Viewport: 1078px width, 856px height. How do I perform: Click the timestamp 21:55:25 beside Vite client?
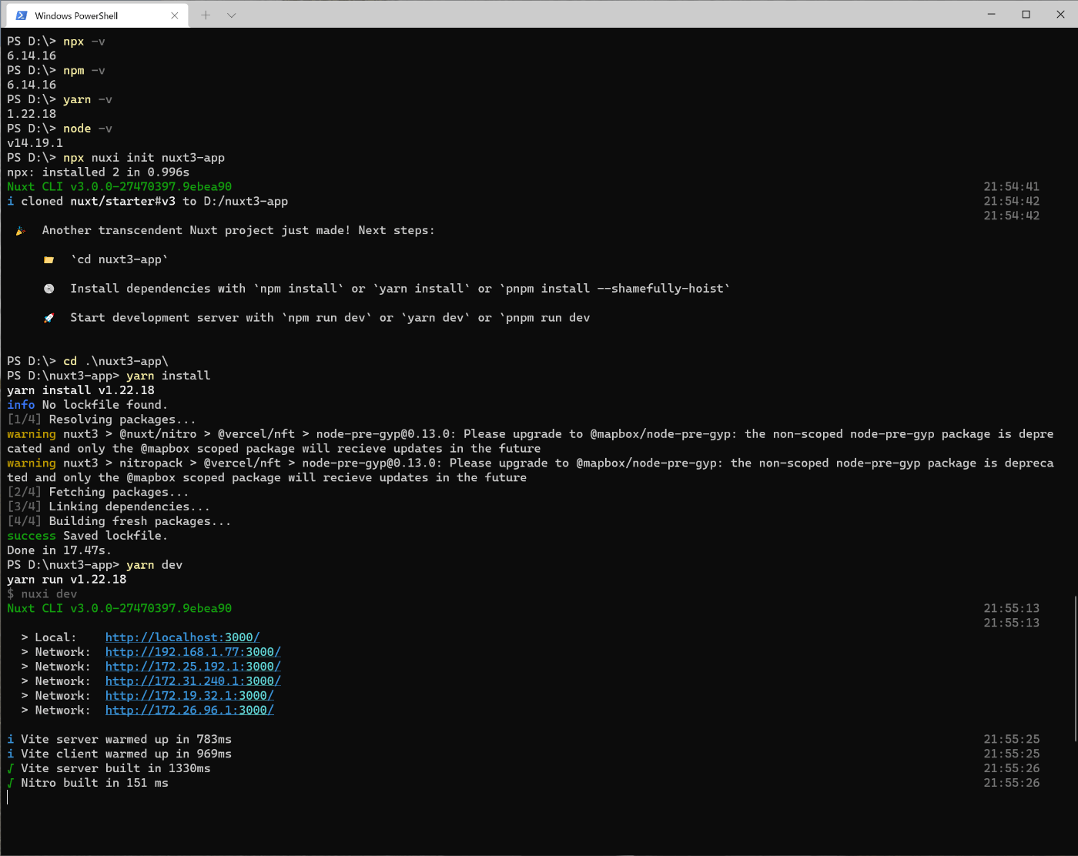[1012, 754]
